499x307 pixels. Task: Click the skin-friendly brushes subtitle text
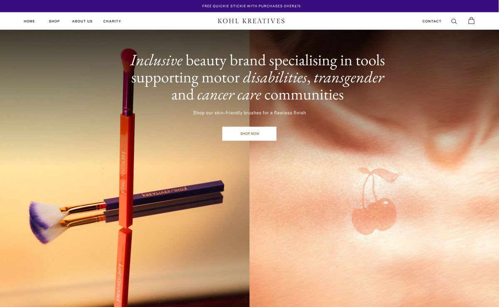(249, 113)
